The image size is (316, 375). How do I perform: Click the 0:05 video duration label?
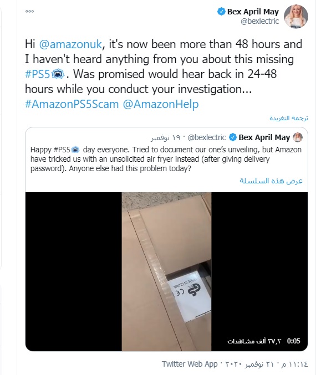[x=293, y=341]
